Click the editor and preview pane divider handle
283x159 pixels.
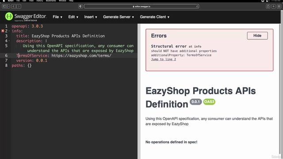(139, 91)
